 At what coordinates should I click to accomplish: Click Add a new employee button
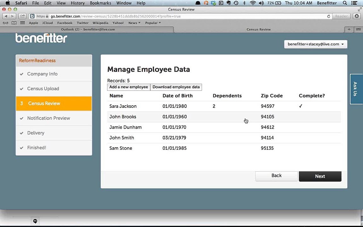tap(129, 87)
